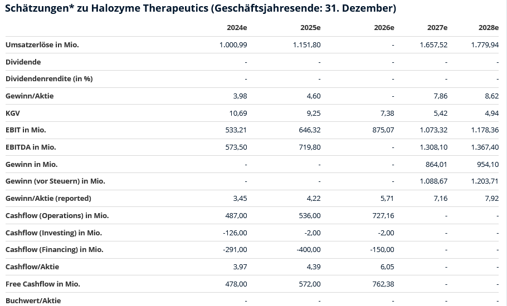Select the 2025e Cashflow (Financing) value -400,00
This screenshot has height=306, width=507.
pos(307,249)
